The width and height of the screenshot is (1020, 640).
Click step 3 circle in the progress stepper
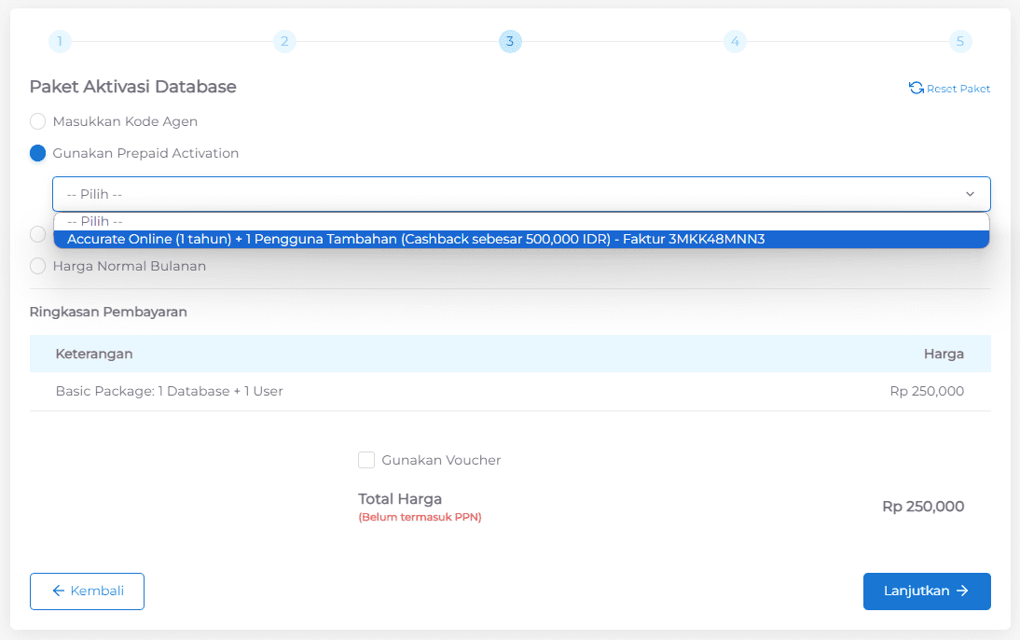click(x=510, y=41)
